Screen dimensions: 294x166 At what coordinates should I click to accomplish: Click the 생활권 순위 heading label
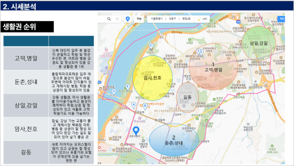click(x=19, y=27)
